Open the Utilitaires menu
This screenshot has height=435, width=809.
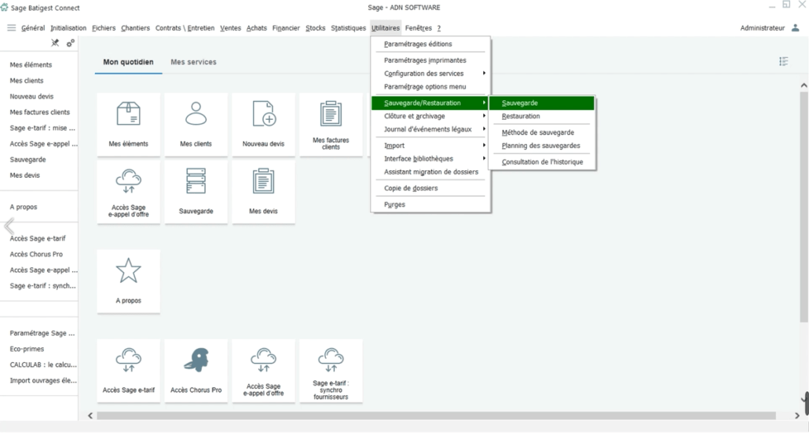tap(386, 27)
